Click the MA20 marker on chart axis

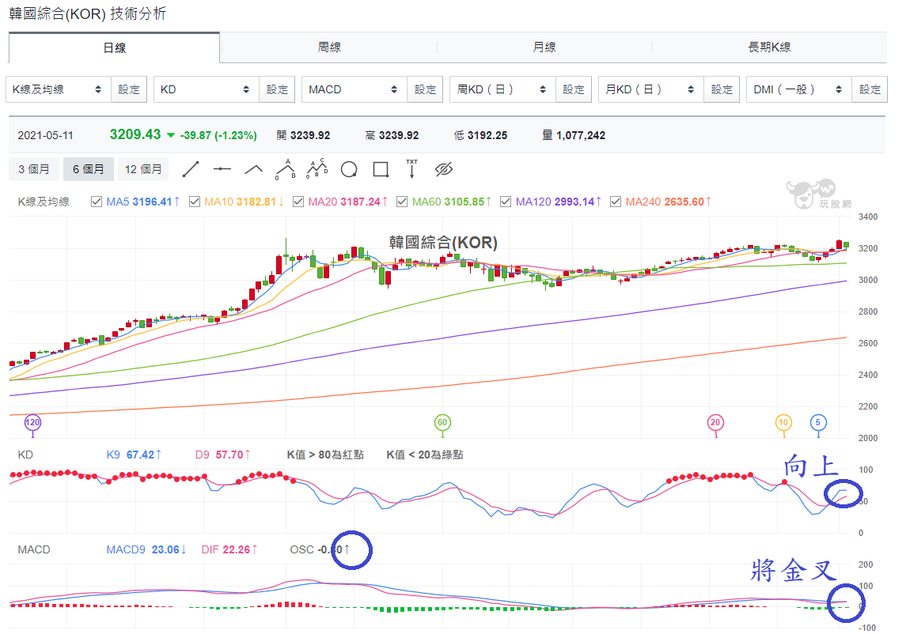[715, 423]
